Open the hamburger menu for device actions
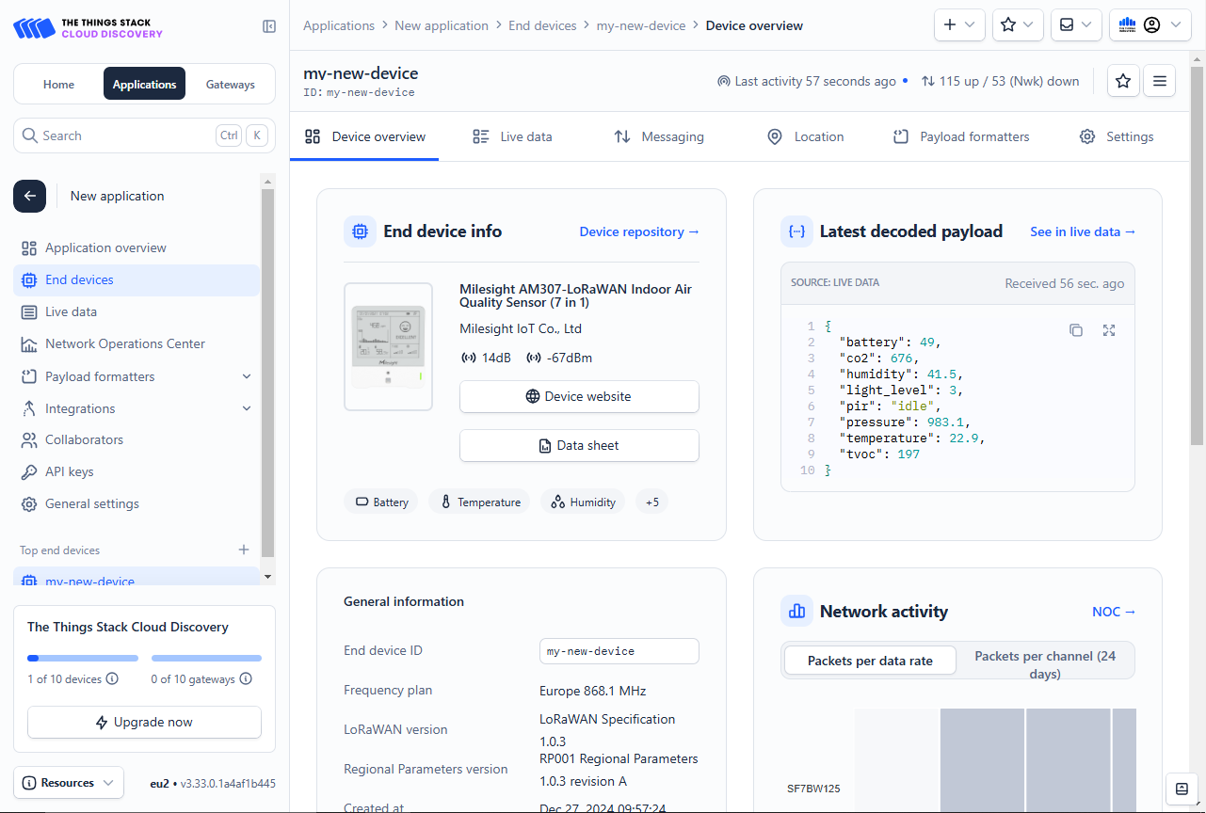 click(1159, 81)
